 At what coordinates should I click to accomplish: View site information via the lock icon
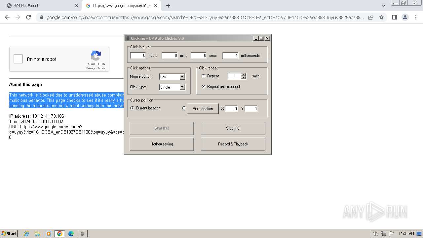point(42,18)
